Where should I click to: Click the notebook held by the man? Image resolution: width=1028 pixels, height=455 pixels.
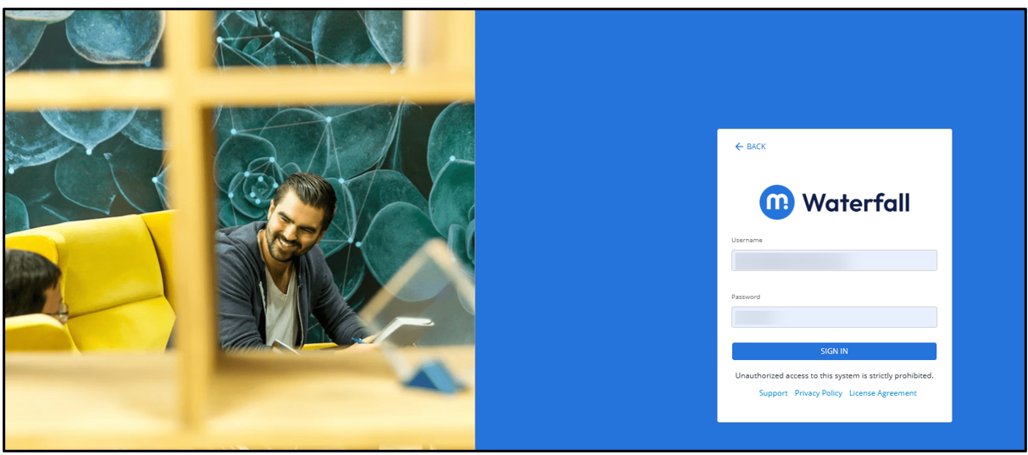(x=403, y=330)
